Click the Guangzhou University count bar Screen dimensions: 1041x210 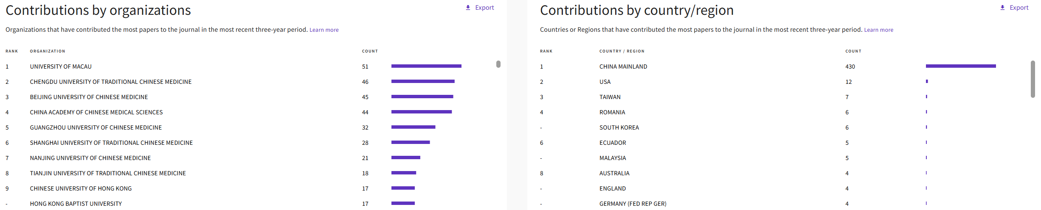414,127
